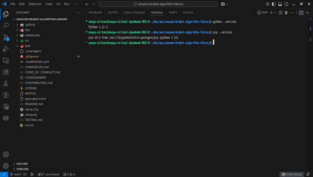Screen dimensions: 313x177
Task: Select the bash terminal label
Action: (x=263, y=13)
